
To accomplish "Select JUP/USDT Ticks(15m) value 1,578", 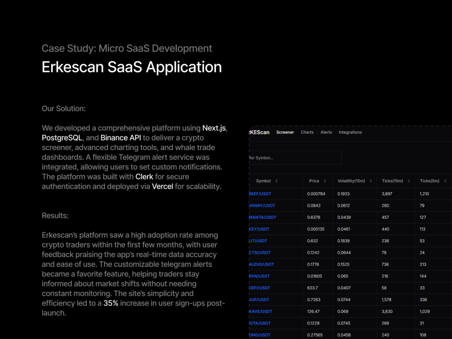I will (x=386, y=300).
